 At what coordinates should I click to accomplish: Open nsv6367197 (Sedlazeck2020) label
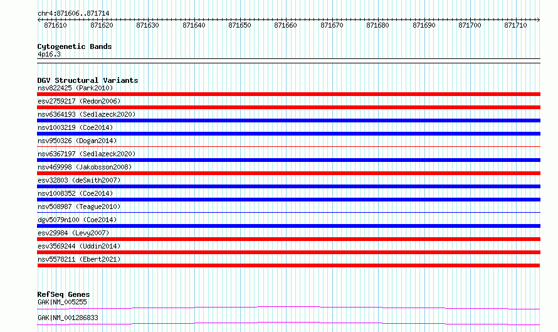point(87,154)
